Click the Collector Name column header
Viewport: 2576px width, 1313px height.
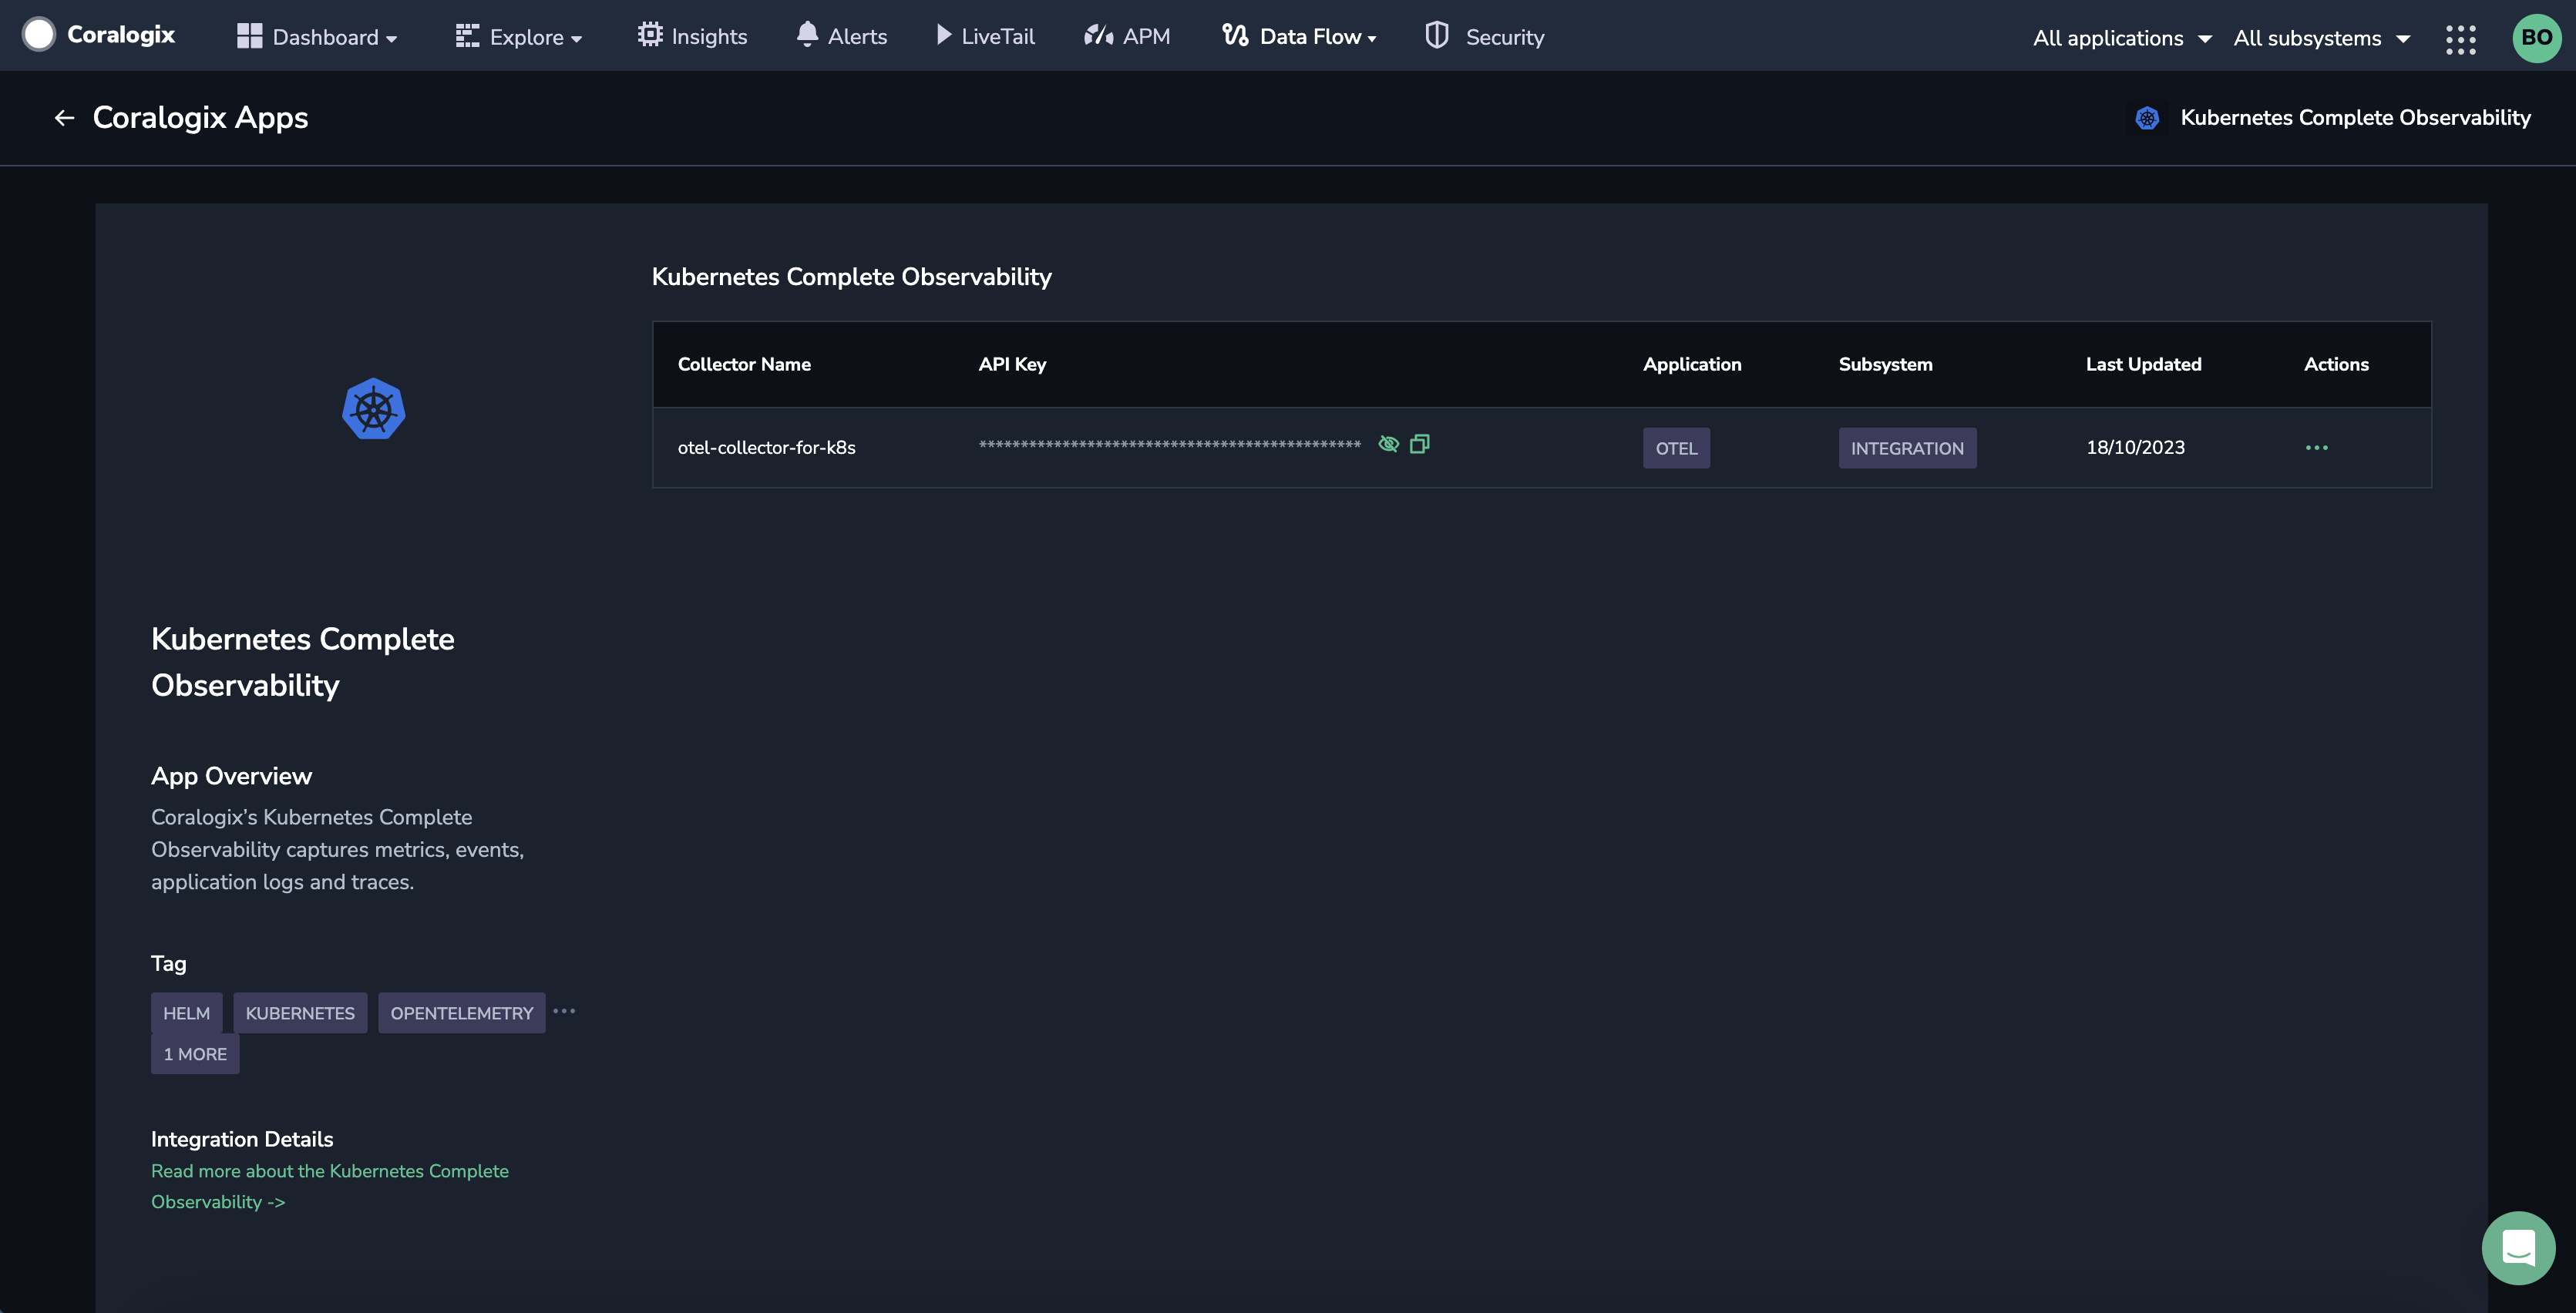[744, 364]
